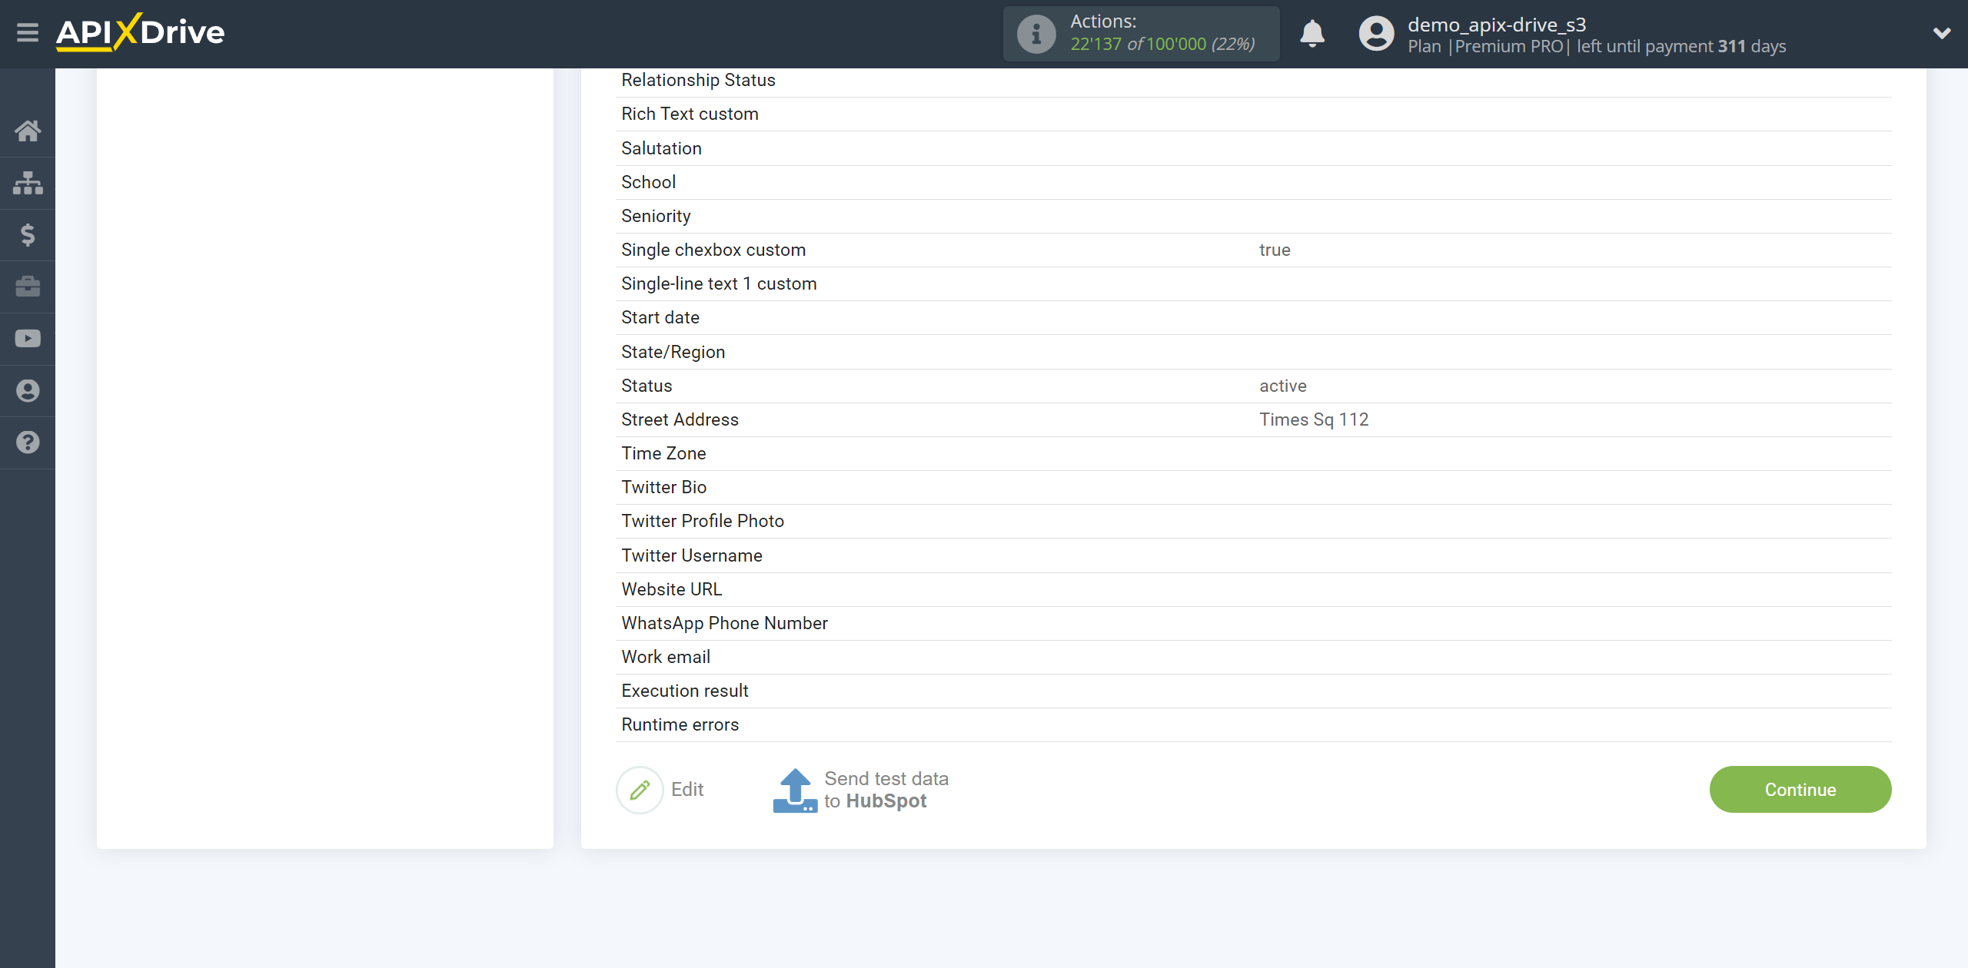Select the Rich Text custom row
The height and width of the screenshot is (968, 1968).
point(1254,114)
